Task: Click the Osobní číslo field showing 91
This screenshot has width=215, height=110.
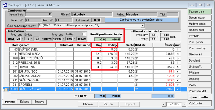Action: coord(39,14)
